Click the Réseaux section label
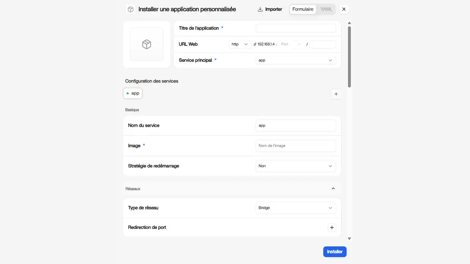 [133, 189]
